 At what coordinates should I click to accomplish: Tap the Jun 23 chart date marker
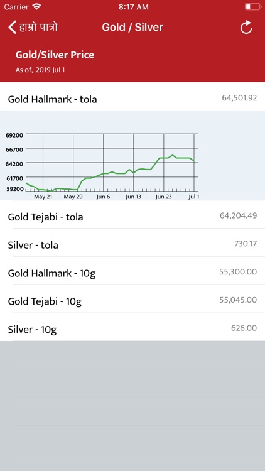(x=164, y=197)
